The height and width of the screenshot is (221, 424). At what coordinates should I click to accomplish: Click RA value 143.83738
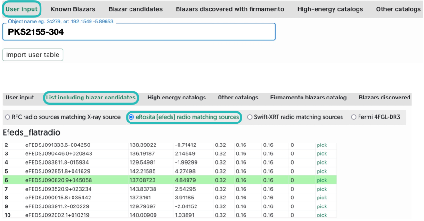pos(143,189)
